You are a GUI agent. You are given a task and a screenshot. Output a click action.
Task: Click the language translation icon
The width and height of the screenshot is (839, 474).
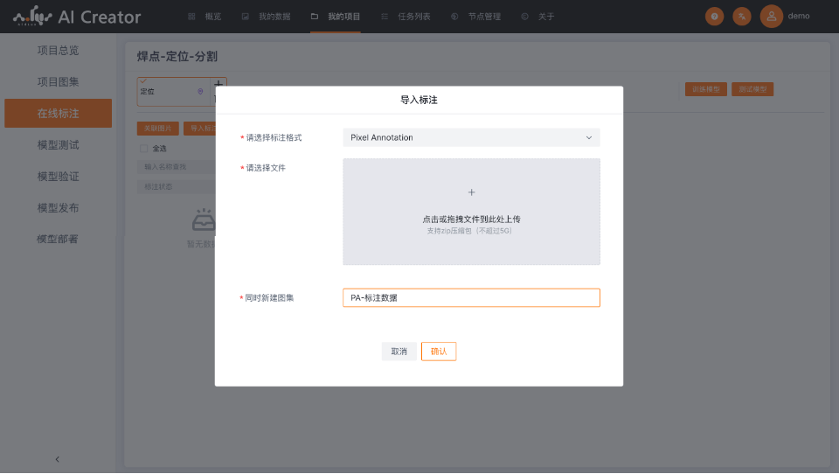(741, 16)
